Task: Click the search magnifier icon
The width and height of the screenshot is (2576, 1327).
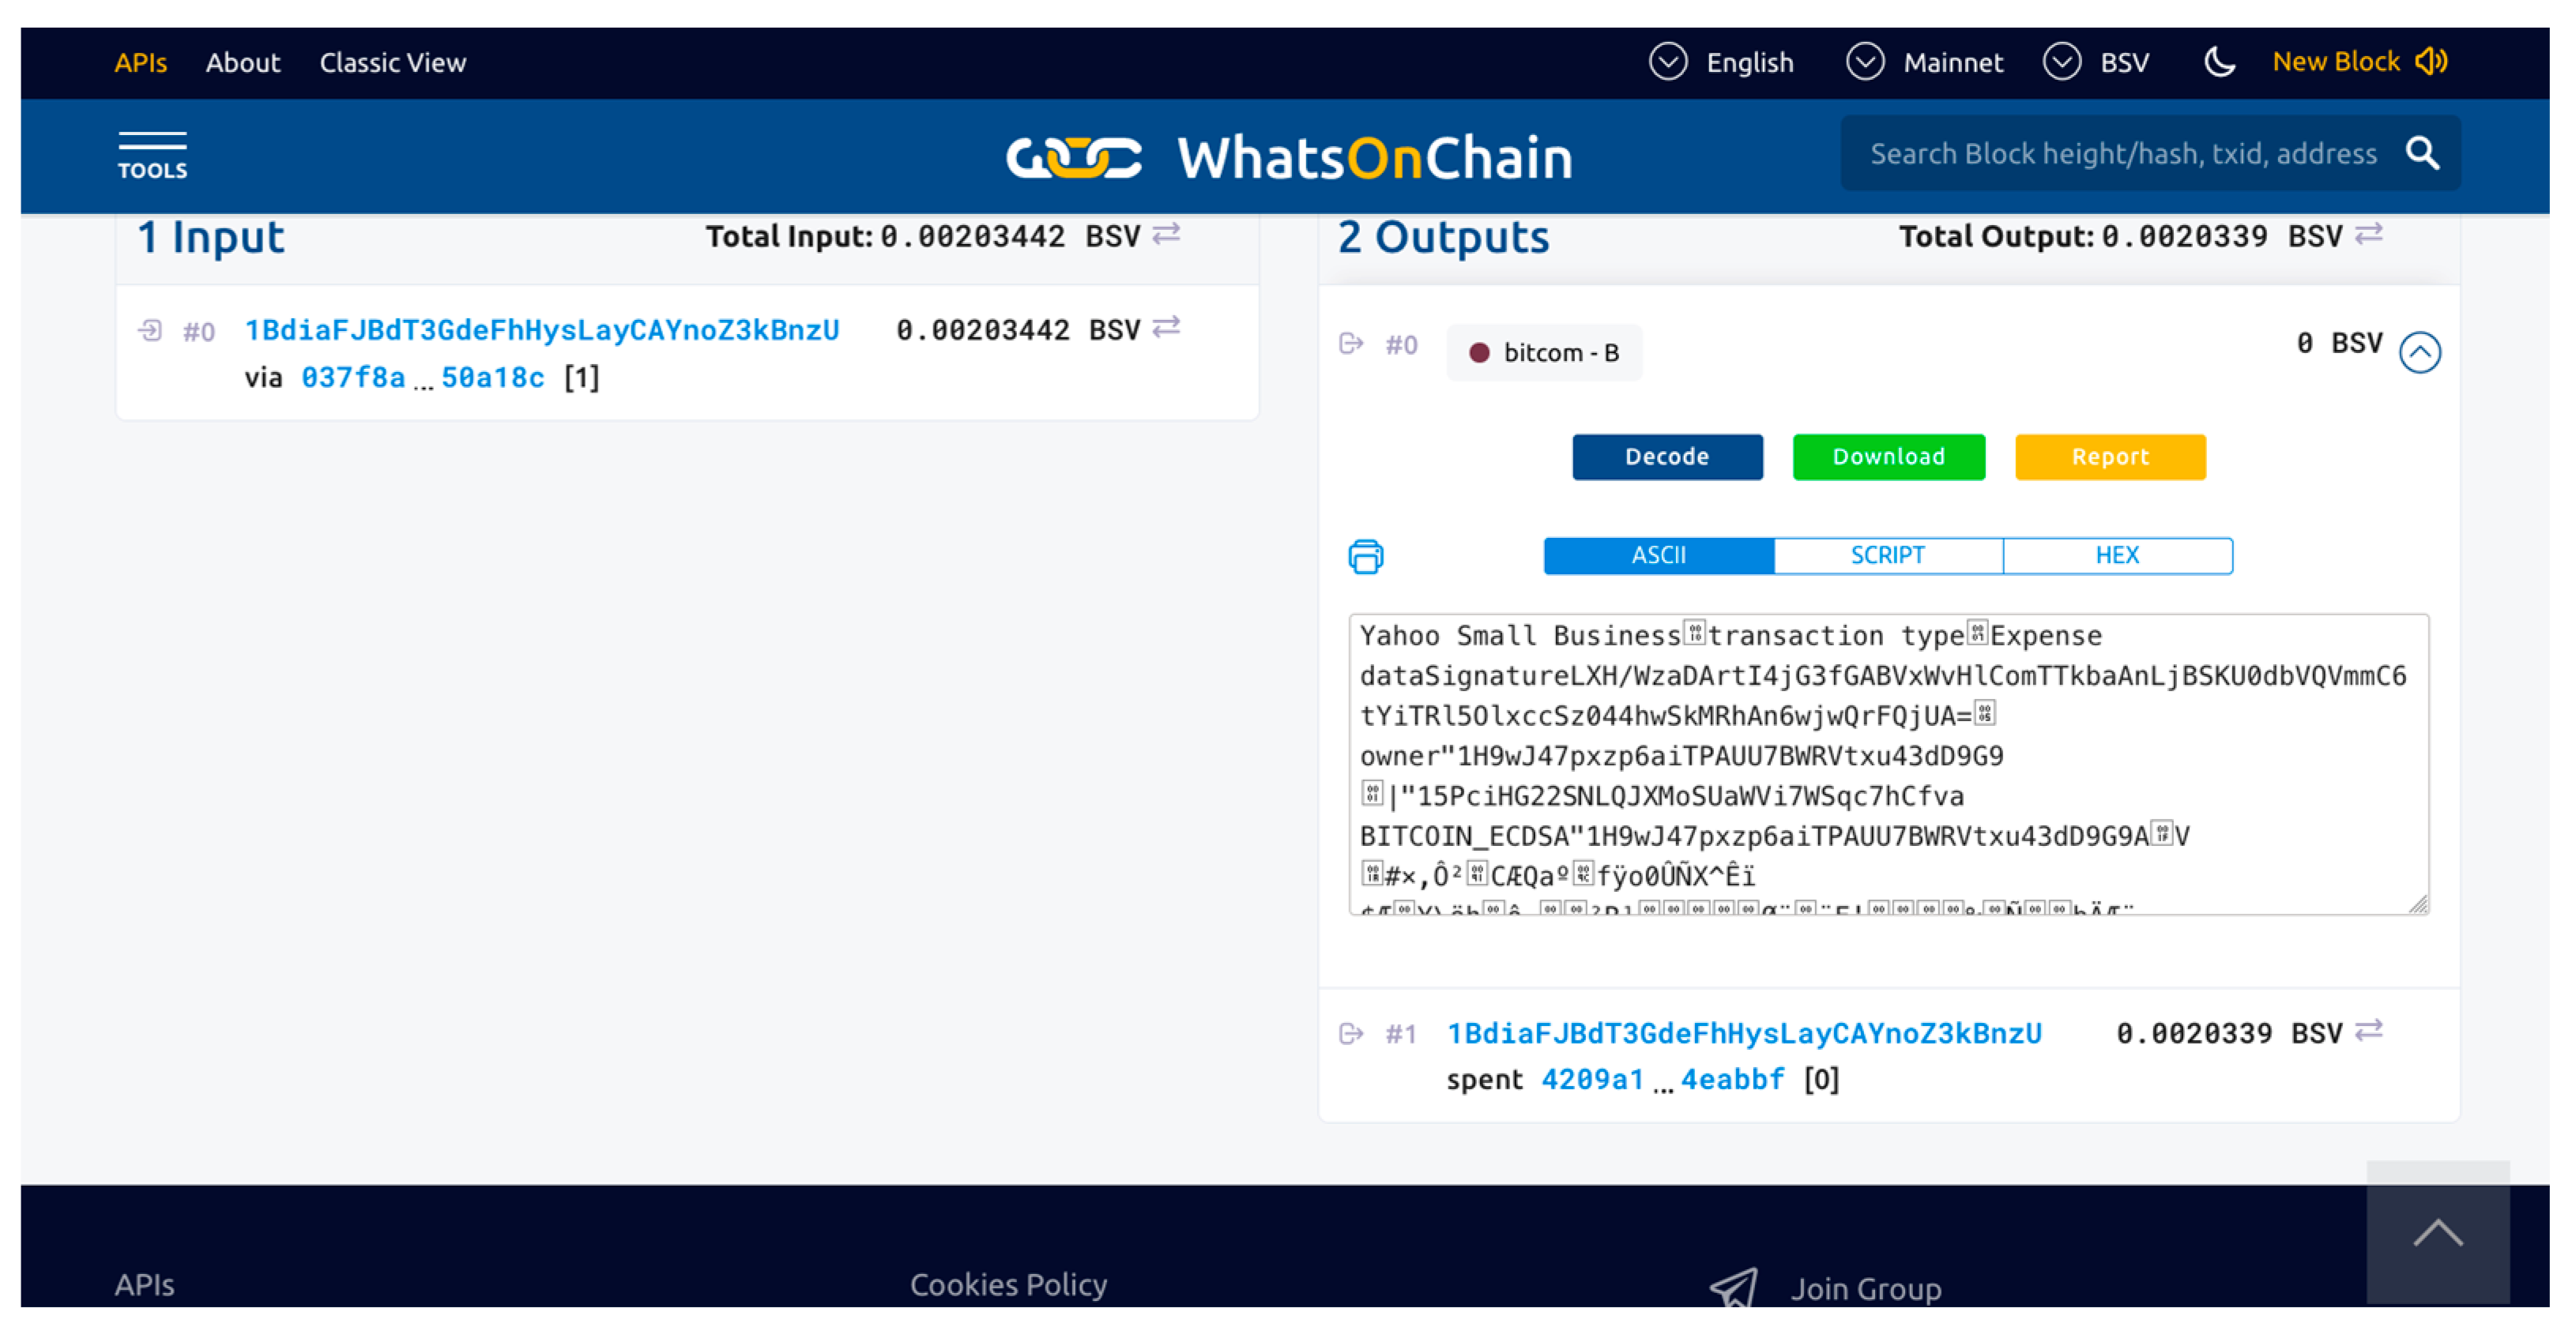Action: 2422,153
